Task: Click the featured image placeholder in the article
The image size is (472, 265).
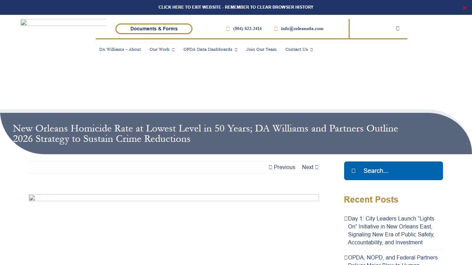Action: point(173,198)
